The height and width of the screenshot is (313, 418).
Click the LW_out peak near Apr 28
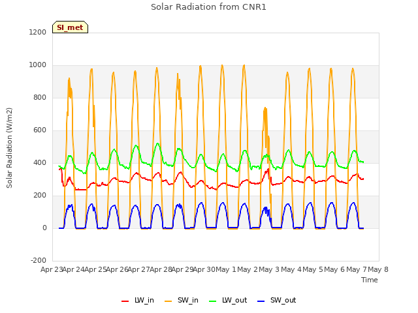[x=157, y=143]
